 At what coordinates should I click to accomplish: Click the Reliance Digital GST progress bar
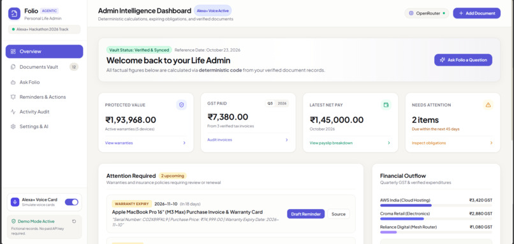coord(436,232)
